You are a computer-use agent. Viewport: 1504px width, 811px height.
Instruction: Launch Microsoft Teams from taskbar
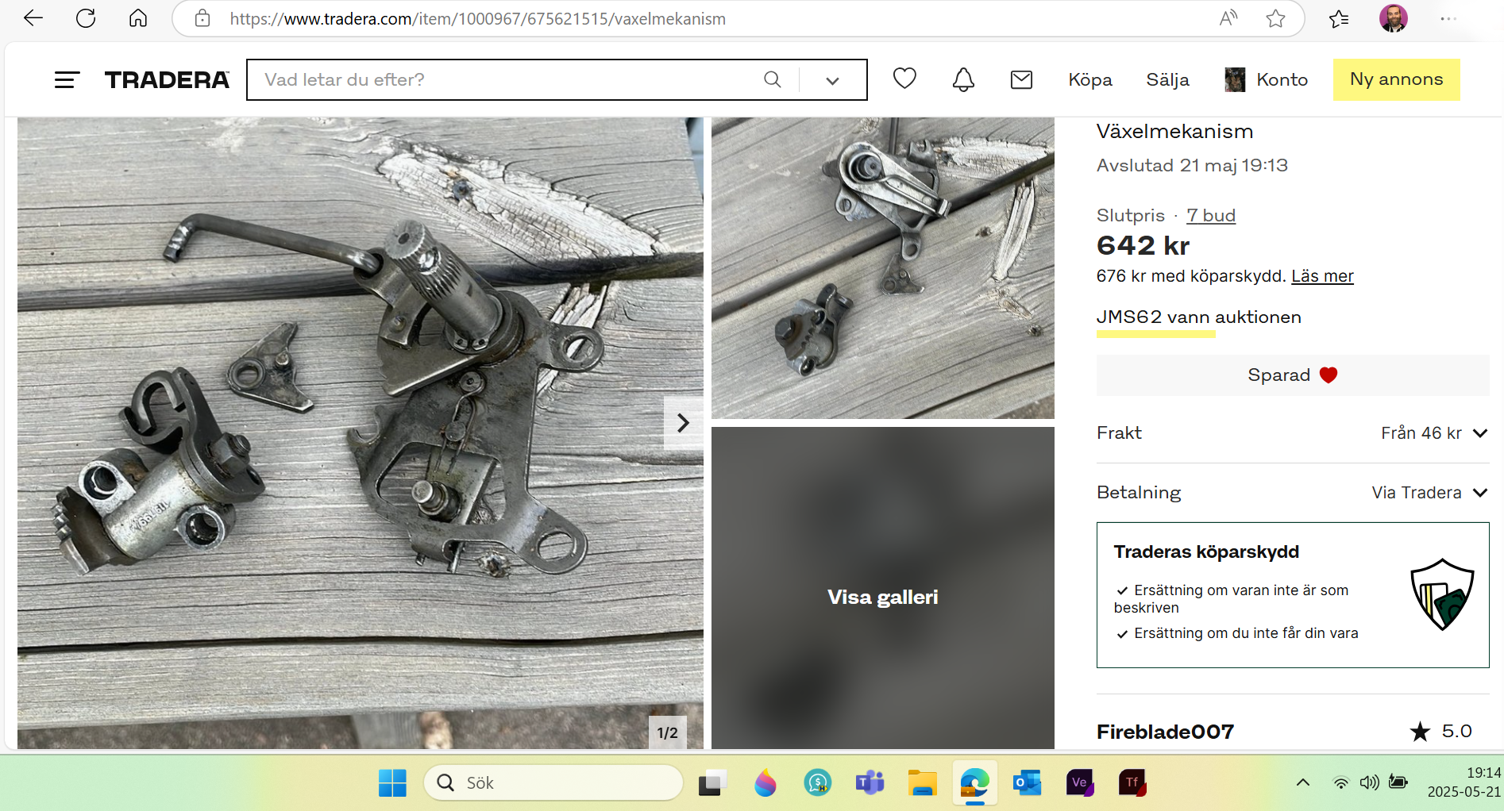click(870, 783)
